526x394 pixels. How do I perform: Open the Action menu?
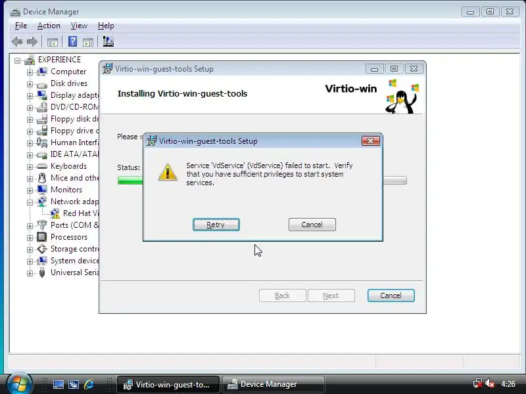49,26
